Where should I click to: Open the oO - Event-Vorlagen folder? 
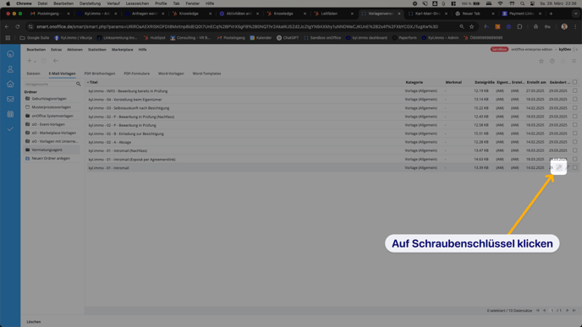(x=48, y=124)
